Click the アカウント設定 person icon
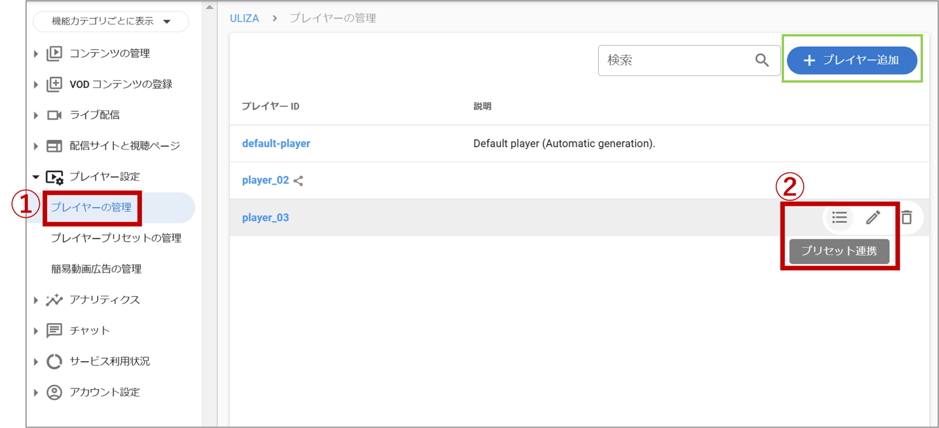The image size is (939, 428). click(x=54, y=393)
